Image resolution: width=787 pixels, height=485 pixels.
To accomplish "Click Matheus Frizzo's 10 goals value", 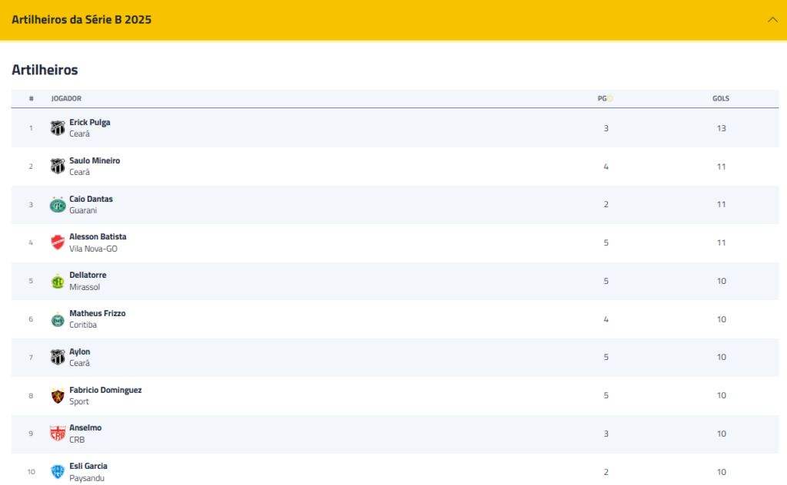I will 721,319.
